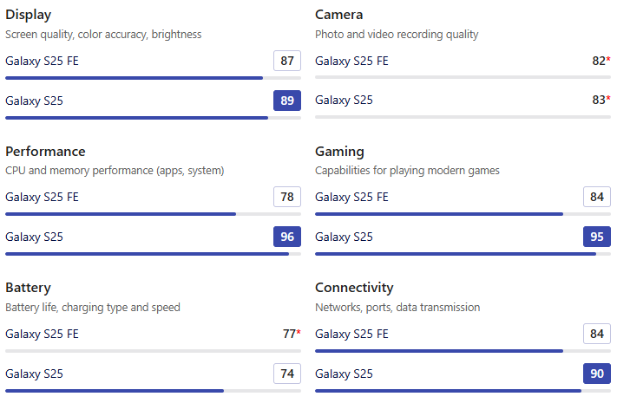This screenshot has height=403, width=617.
Task: Click Galaxy S25 gaming progress bar
Action: [x=463, y=254]
